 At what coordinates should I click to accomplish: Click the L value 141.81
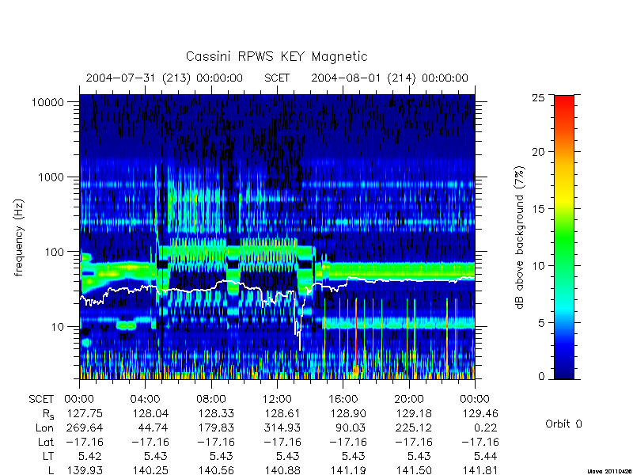tap(480, 470)
